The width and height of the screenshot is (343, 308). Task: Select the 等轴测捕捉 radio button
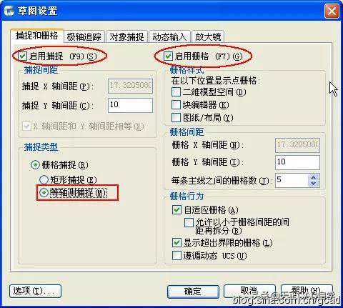point(44,193)
